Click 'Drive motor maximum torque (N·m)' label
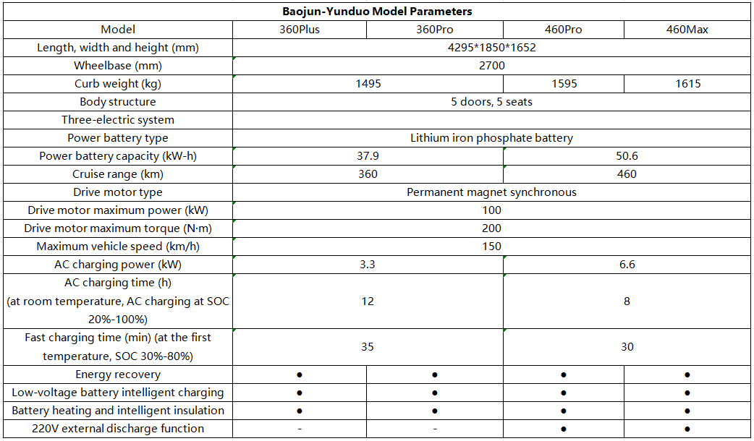 point(118,228)
